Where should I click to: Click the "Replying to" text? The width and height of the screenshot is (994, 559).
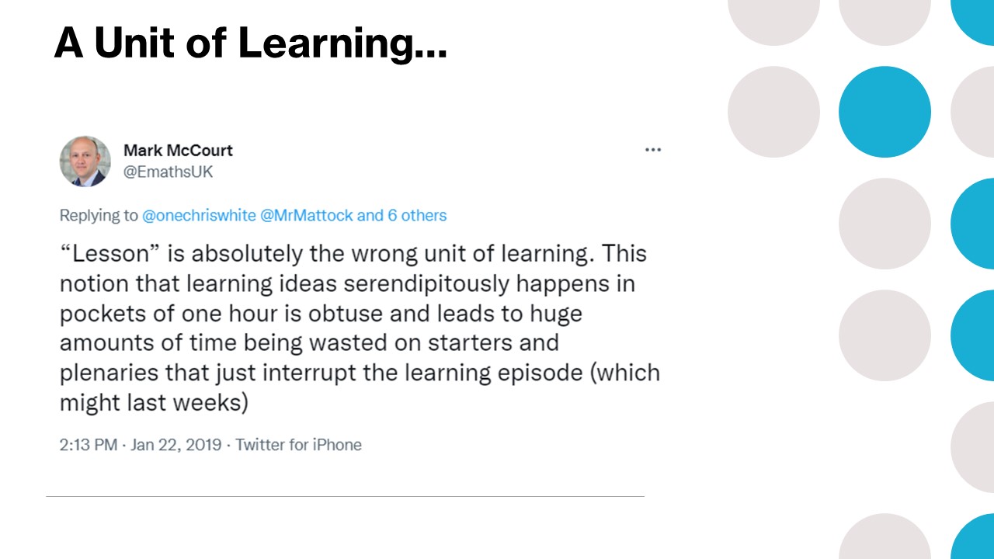coord(99,215)
